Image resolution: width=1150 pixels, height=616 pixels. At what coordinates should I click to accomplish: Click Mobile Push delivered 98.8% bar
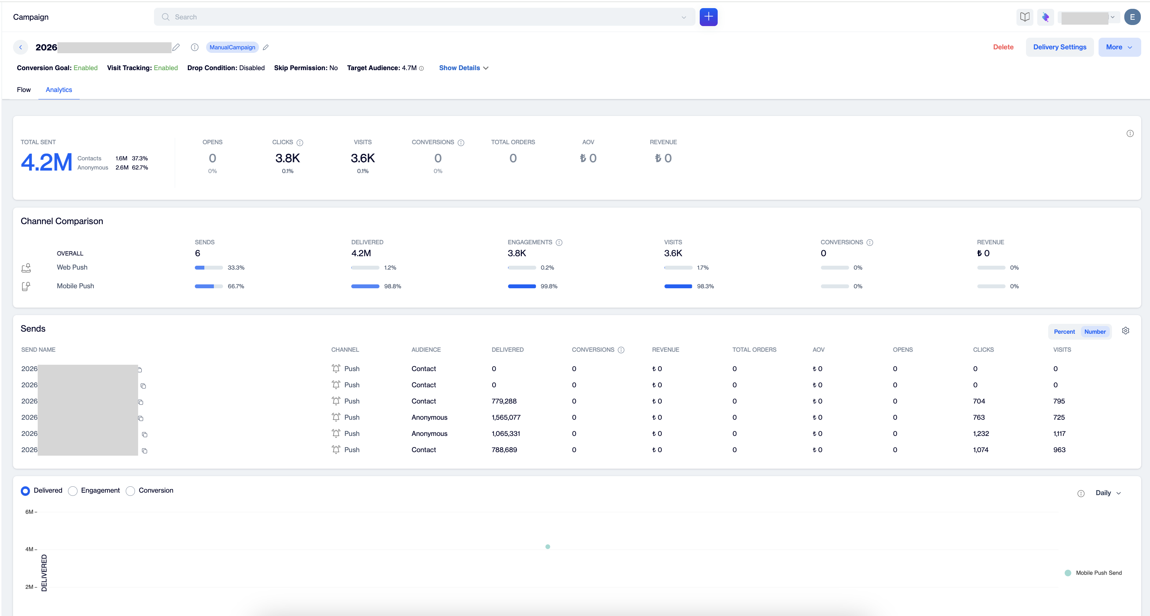(x=365, y=287)
